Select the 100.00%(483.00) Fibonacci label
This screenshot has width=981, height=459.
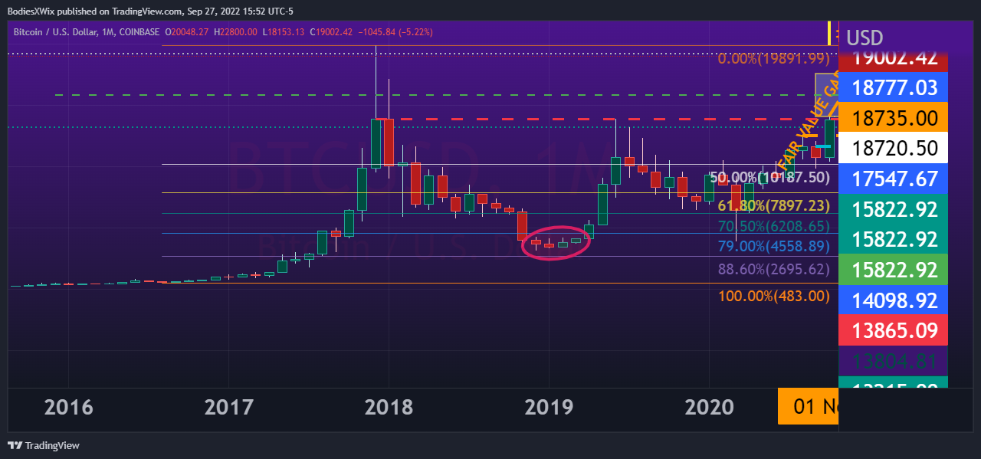tap(775, 296)
